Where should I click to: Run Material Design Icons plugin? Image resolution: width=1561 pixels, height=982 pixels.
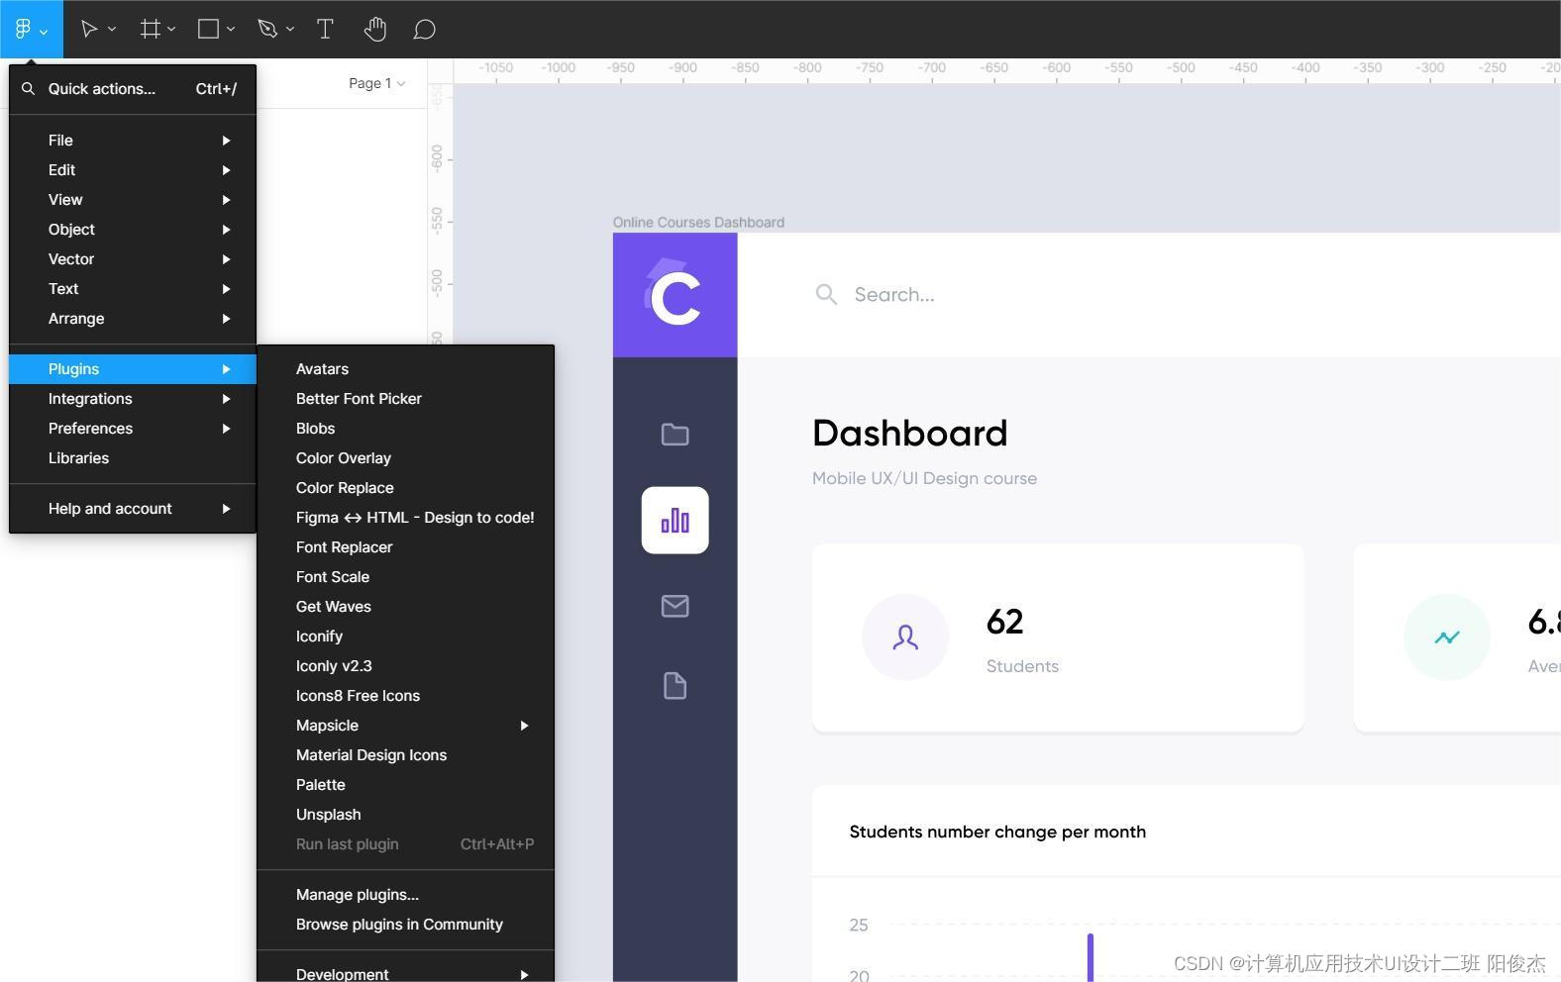point(405,755)
